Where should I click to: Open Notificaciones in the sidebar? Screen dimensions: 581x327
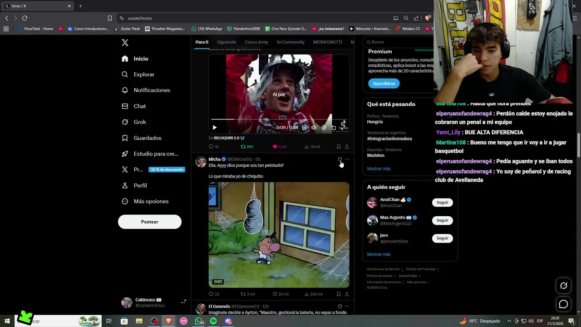[146, 90]
